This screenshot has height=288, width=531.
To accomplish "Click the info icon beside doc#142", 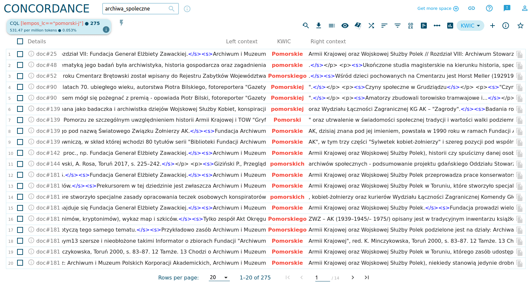I will 31,153.
